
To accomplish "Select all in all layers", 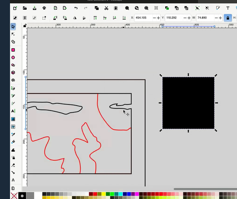I will (25, 18).
